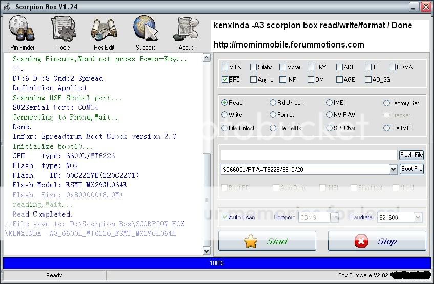The height and width of the screenshot is (284, 434).
Task: Click the Boot File button
Action: (x=411, y=169)
